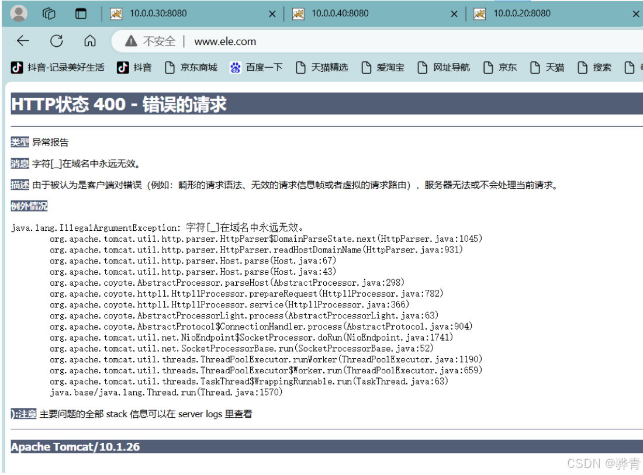Image resolution: width=643 pixels, height=475 pixels.
Task: Click the Host.java:43 stack line
Action: (193, 272)
